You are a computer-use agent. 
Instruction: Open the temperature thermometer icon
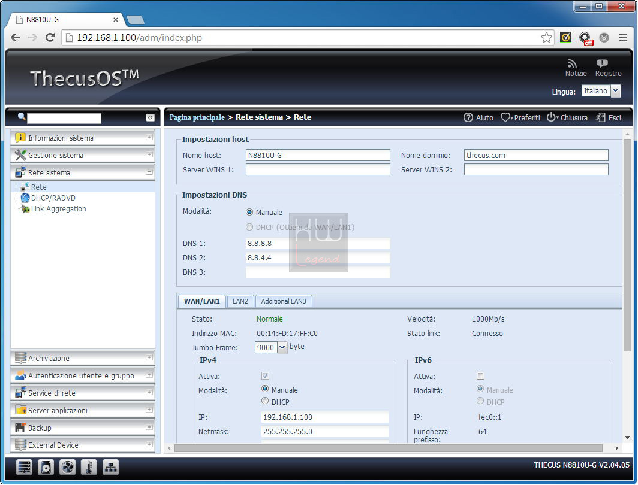pos(89,468)
